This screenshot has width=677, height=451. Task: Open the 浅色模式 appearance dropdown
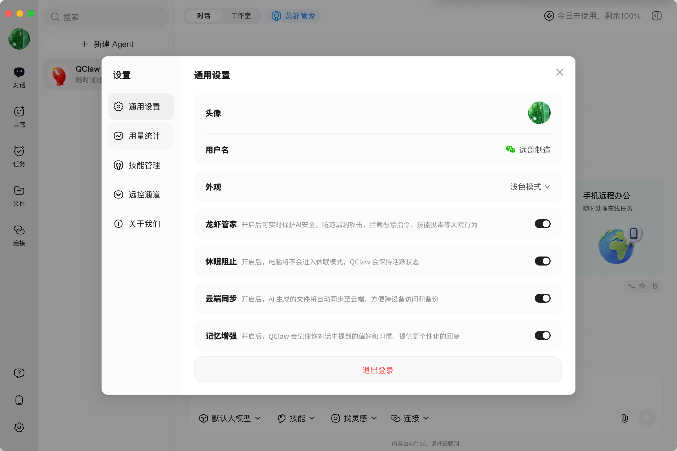(530, 187)
